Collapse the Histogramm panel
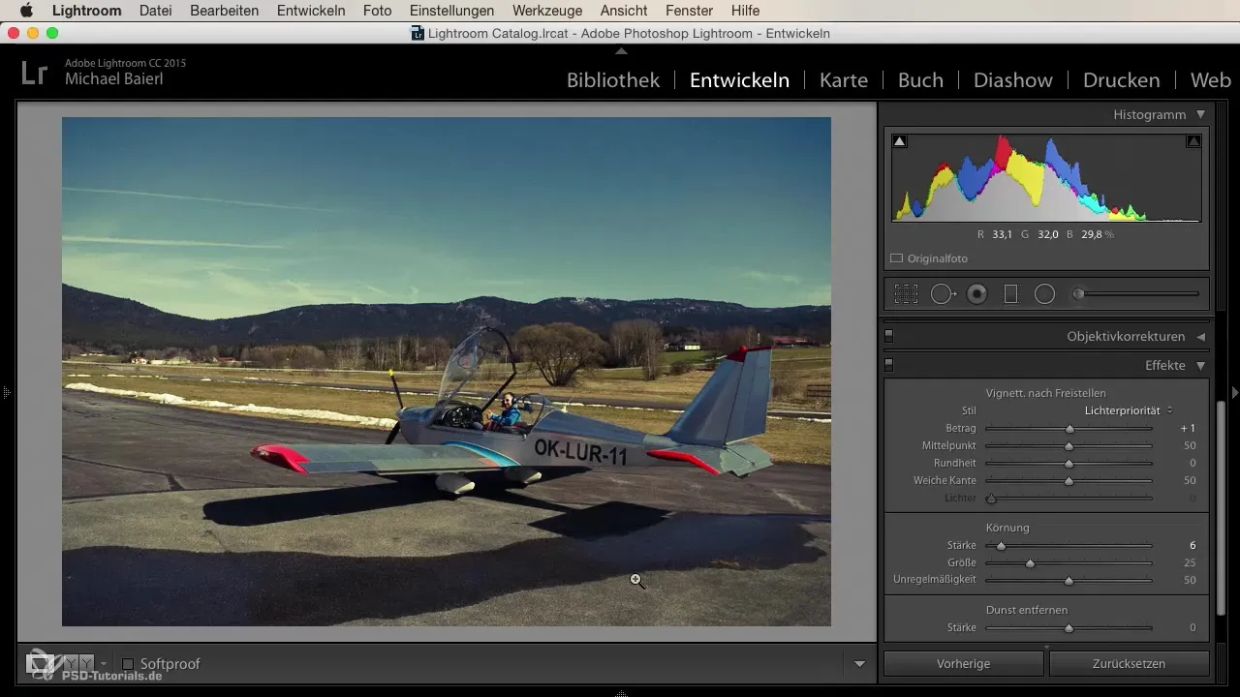The width and height of the screenshot is (1240, 697). 1201,114
